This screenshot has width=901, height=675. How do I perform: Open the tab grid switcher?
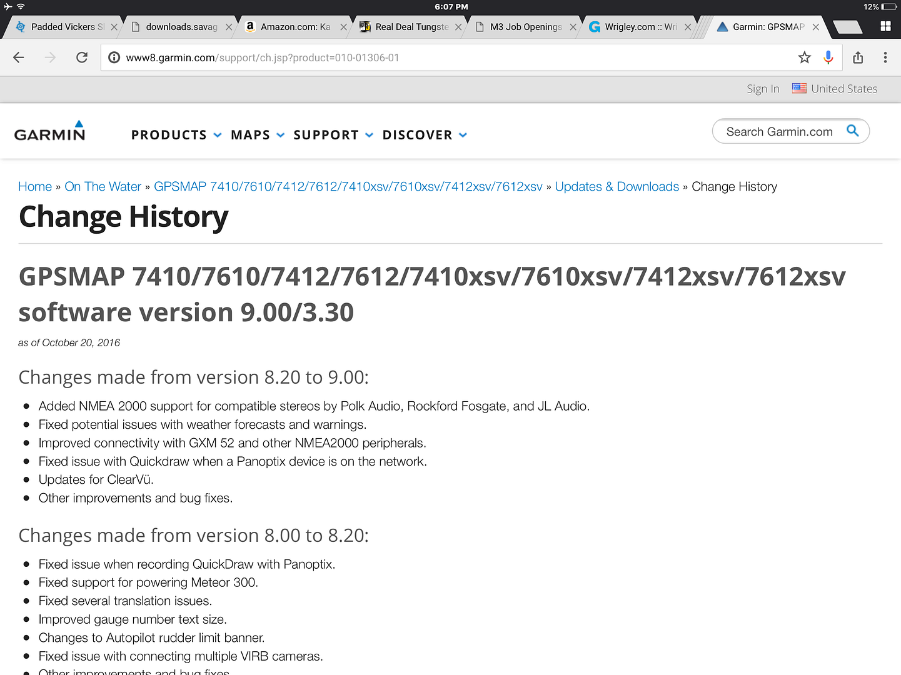[885, 26]
